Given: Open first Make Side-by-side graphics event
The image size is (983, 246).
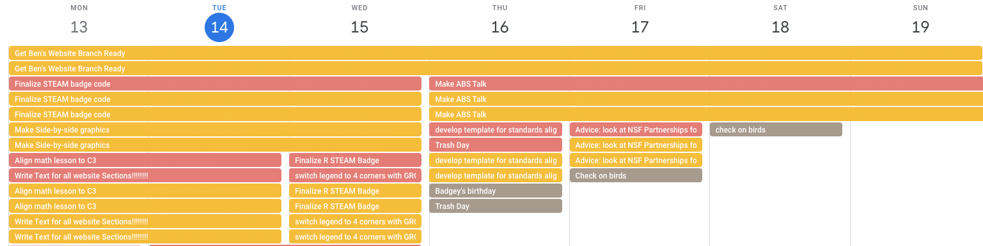Looking at the screenshot, I should click(x=215, y=129).
